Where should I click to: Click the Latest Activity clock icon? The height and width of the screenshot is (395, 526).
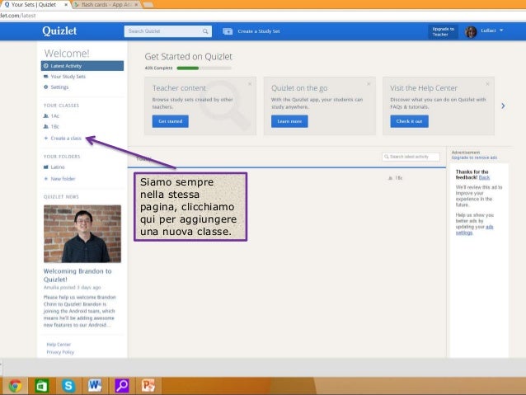click(x=46, y=66)
